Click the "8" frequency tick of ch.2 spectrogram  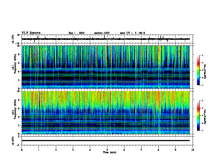point(19,100)
